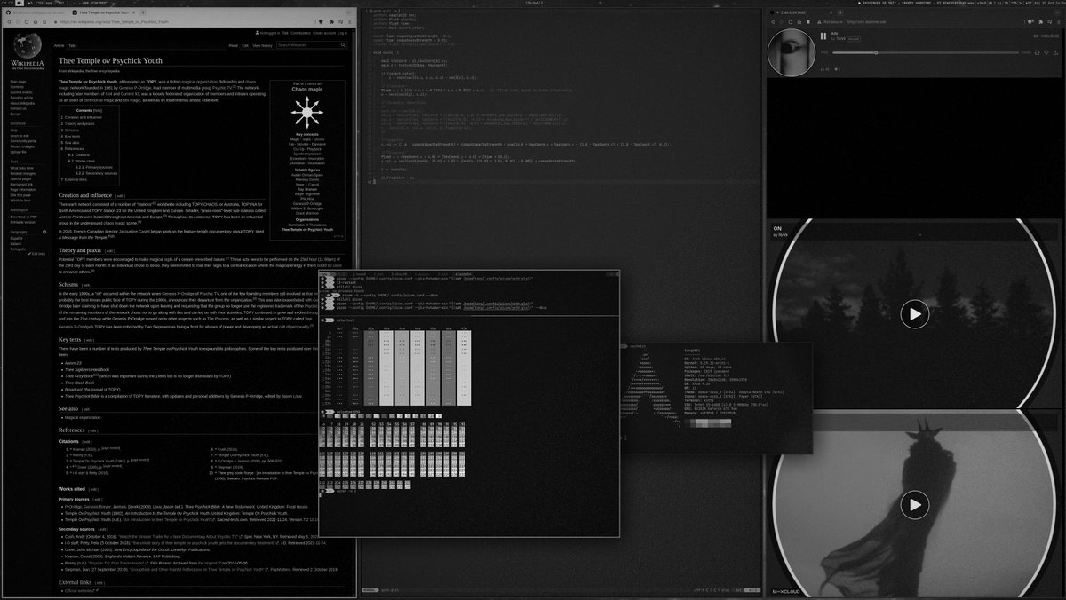The width and height of the screenshot is (1066, 600).
Task: Click the search magnifier in Wikipedia search box
Action: [343, 45]
